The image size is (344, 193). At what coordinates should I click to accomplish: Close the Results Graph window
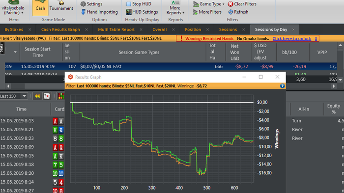[277, 77]
